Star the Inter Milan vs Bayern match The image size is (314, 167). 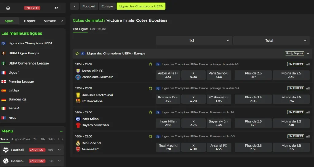(151, 112)
